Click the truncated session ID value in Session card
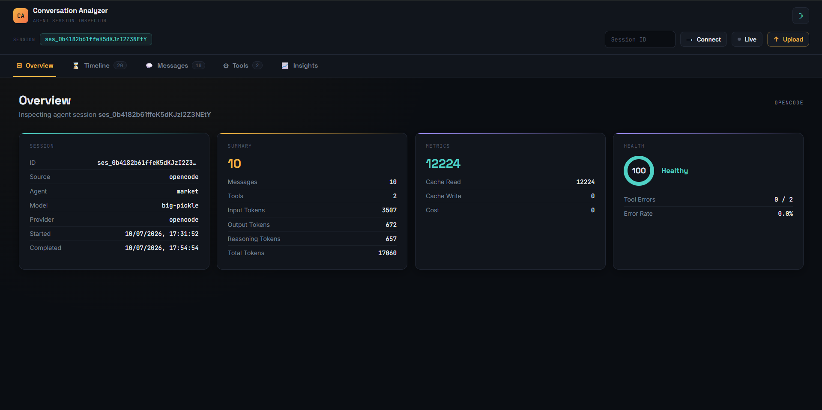 point(147,163)
